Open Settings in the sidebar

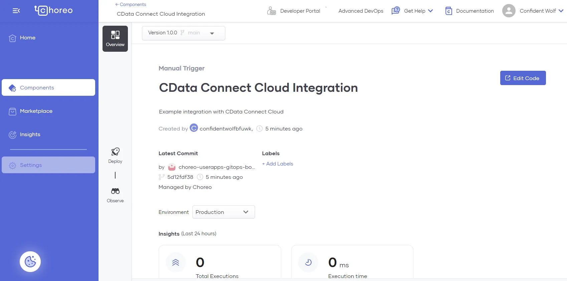pos(31,165)
